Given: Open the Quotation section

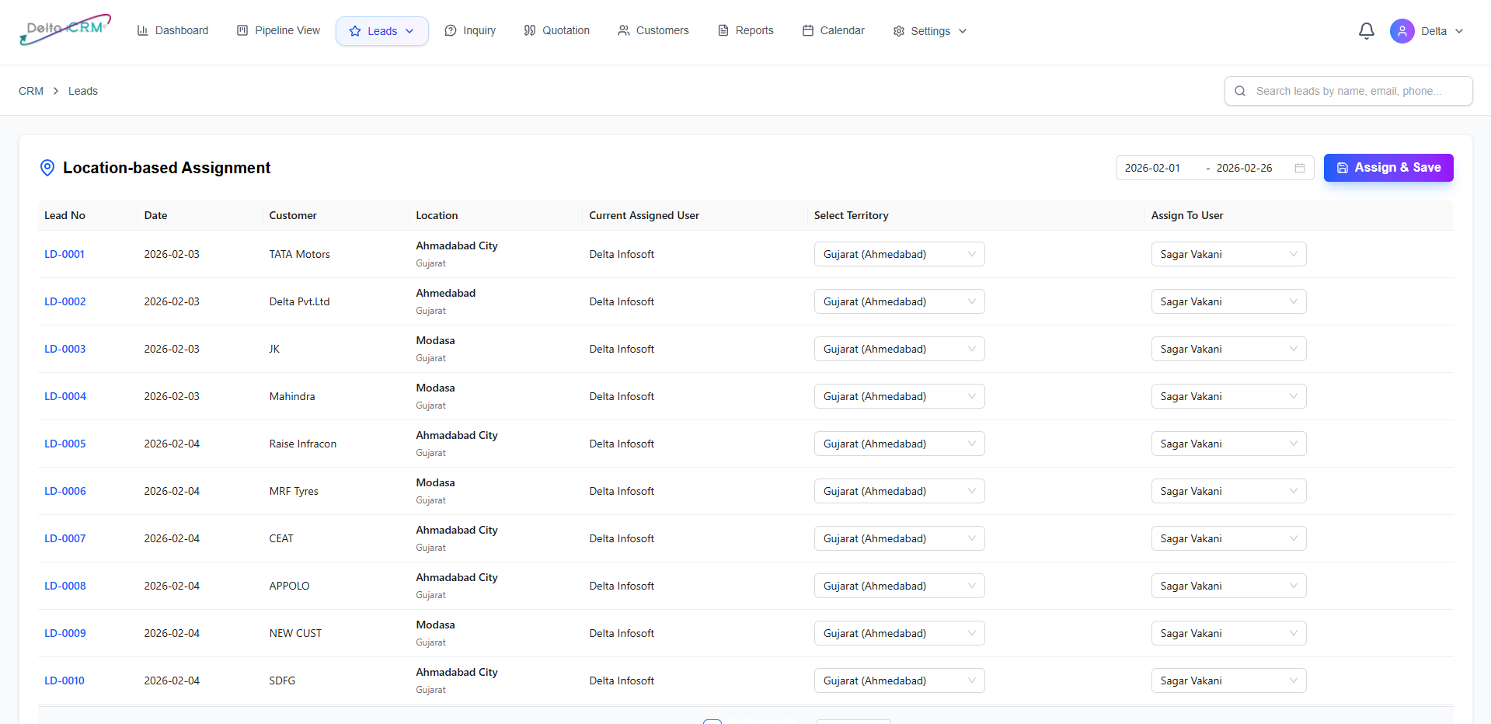Looking at the screenshot, I should 556,30.
